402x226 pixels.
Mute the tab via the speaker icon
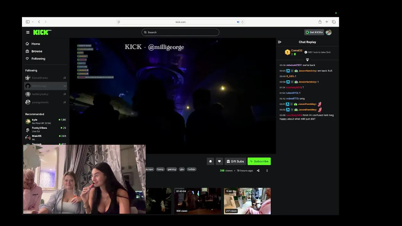click(238, 22)
